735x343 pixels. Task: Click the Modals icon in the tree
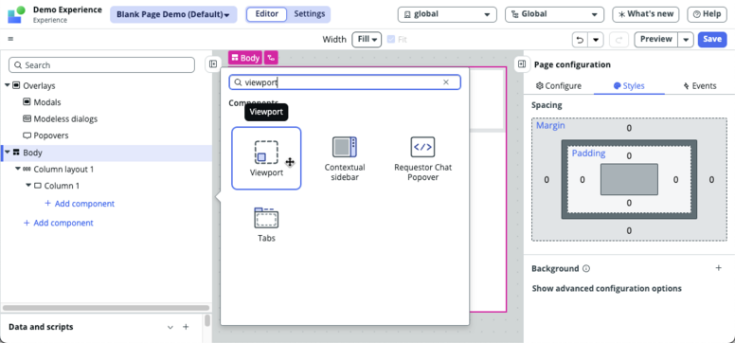click(x=27, y=101)
